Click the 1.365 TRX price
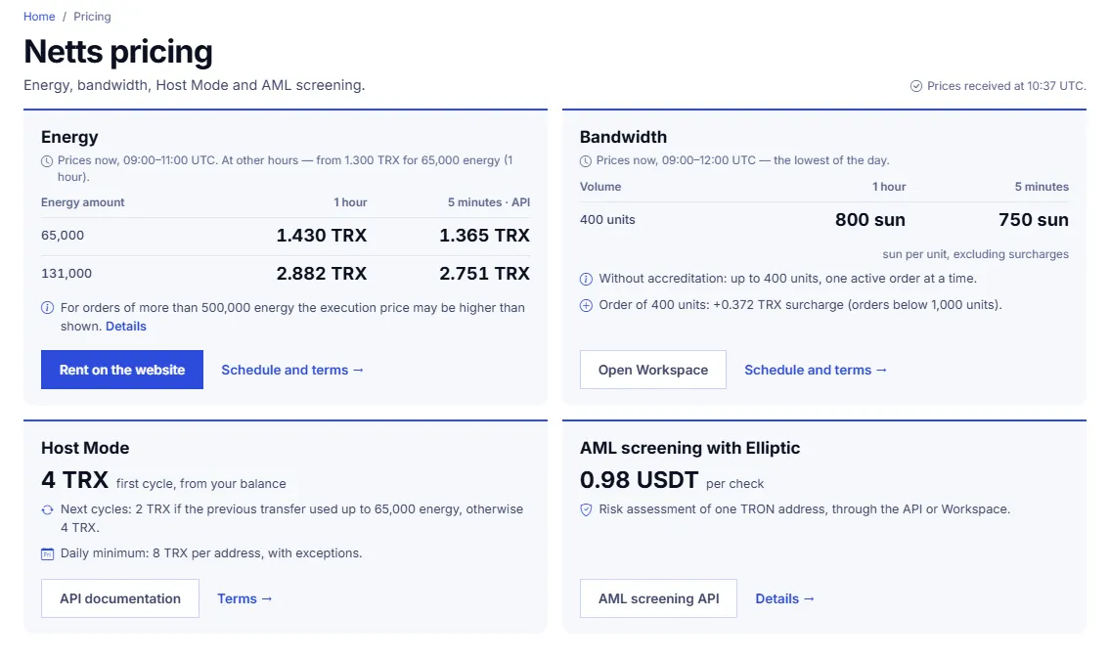The image size is (1109, 661). pyautogui.click(x=484, y=236)
